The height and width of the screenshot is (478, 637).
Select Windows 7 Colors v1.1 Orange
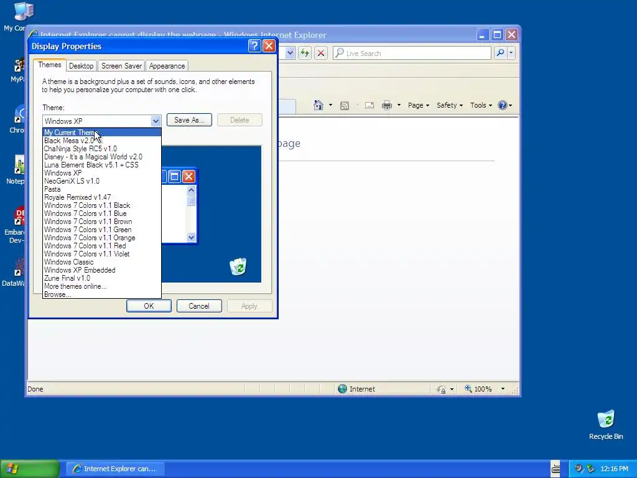[x=101, y=238]
